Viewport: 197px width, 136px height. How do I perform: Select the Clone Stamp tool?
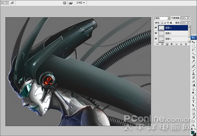point(193,74)
